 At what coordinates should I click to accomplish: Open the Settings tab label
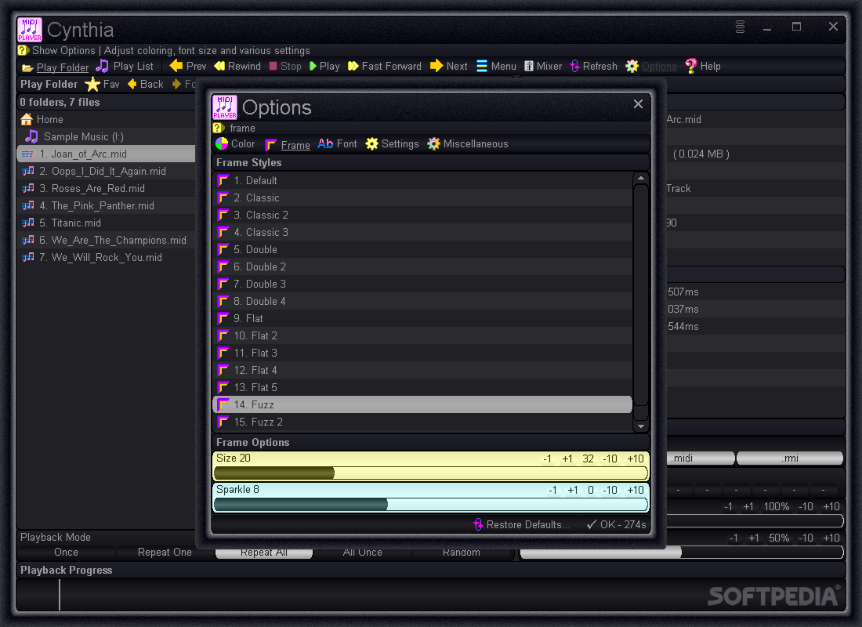[x=400, y=143]
